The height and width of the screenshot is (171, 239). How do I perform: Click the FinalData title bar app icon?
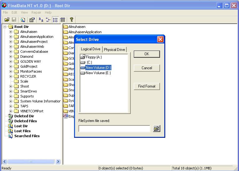[x=4, y=6]
